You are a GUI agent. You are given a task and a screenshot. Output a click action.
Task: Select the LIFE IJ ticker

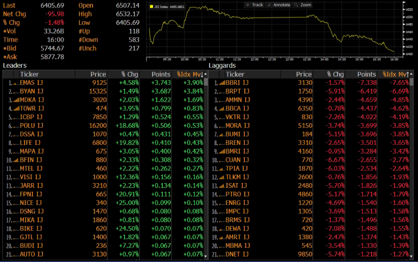30,143
